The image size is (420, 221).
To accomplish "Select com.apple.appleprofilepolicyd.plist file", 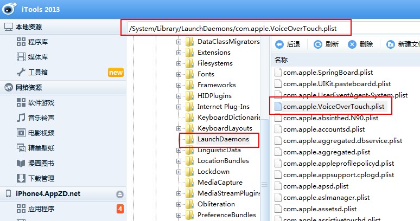I will [x=339, y=163].
